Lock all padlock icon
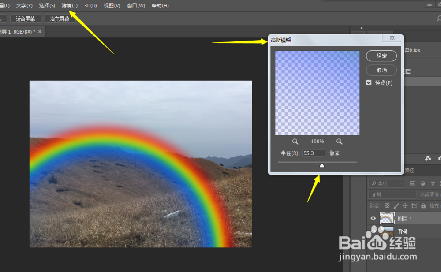Screen dimensions: 441x272 point(423,205)
